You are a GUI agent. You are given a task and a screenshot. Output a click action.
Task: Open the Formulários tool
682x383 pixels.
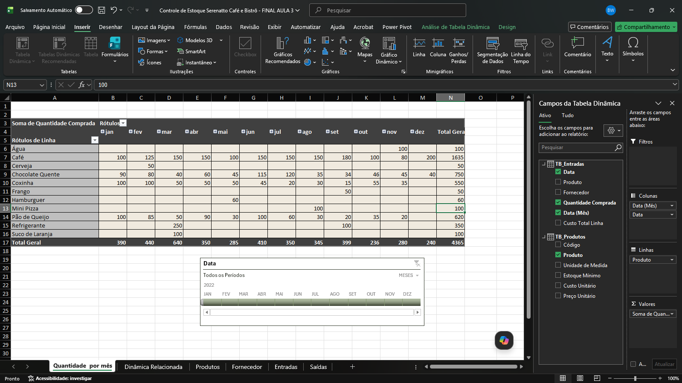point(115,50)
